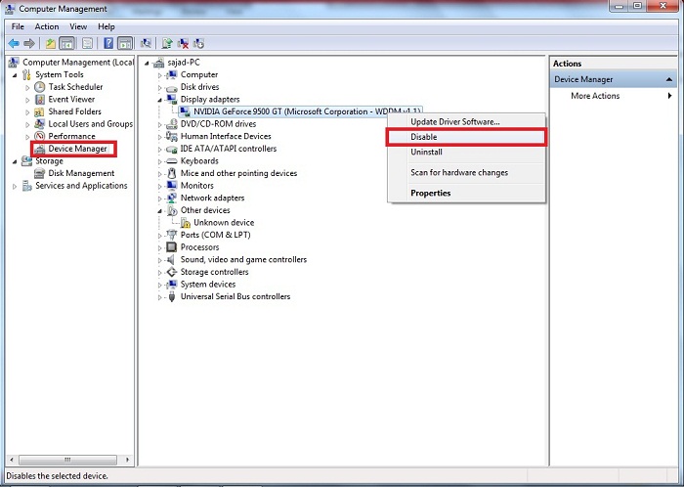
Task: Click the Device Manager header in Actions pane
Action: [x=614, y=79]
